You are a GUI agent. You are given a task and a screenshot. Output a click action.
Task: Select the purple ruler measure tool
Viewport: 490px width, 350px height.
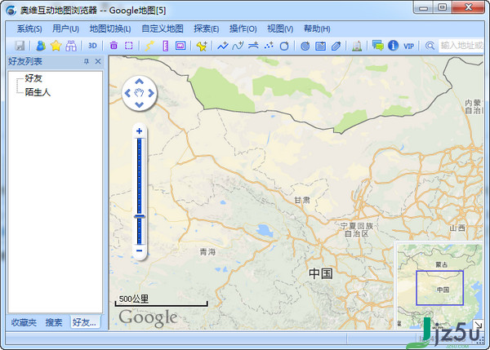click(x=165, y=46)
